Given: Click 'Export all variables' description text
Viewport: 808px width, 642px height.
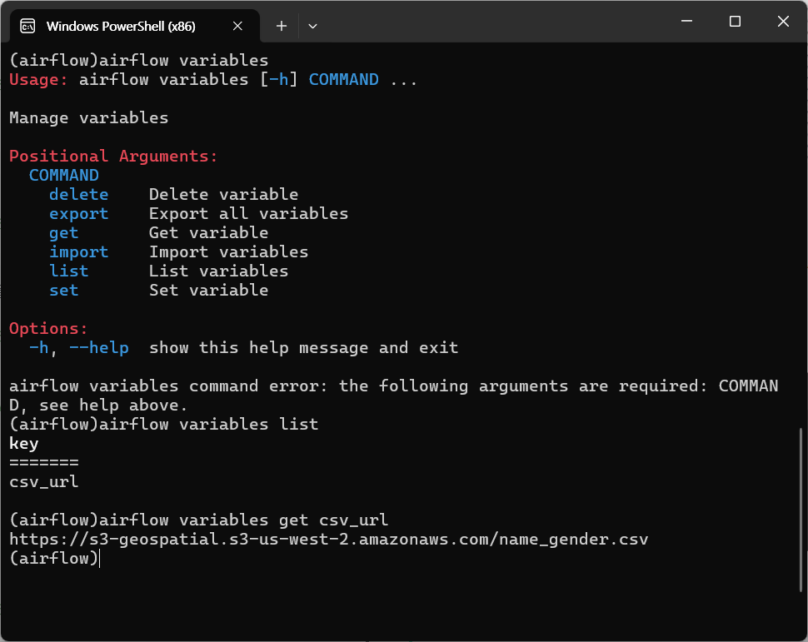Looking at the screenshot, I should 248,213.
